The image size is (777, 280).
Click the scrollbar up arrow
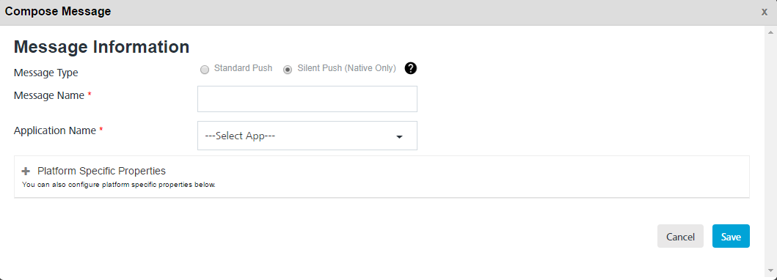(x=770, y=32)
